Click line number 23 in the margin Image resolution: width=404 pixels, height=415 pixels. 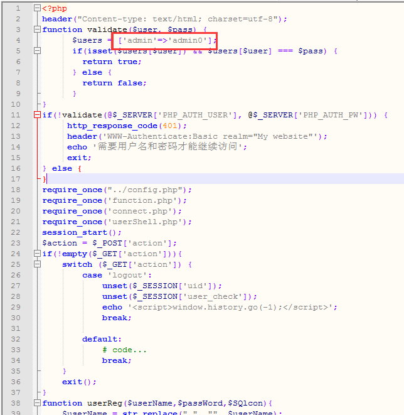(16, 243)
